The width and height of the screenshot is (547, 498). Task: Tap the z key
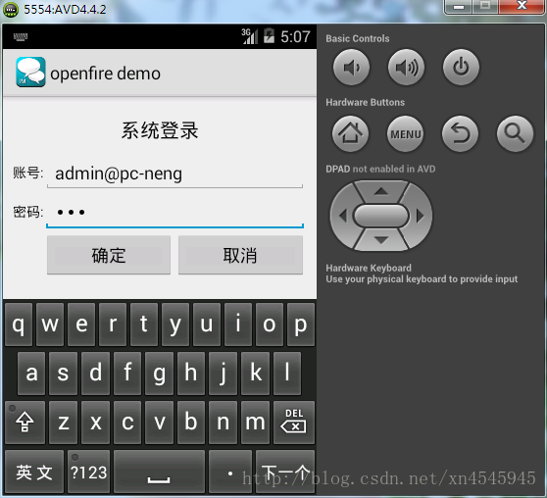[63, 423]
